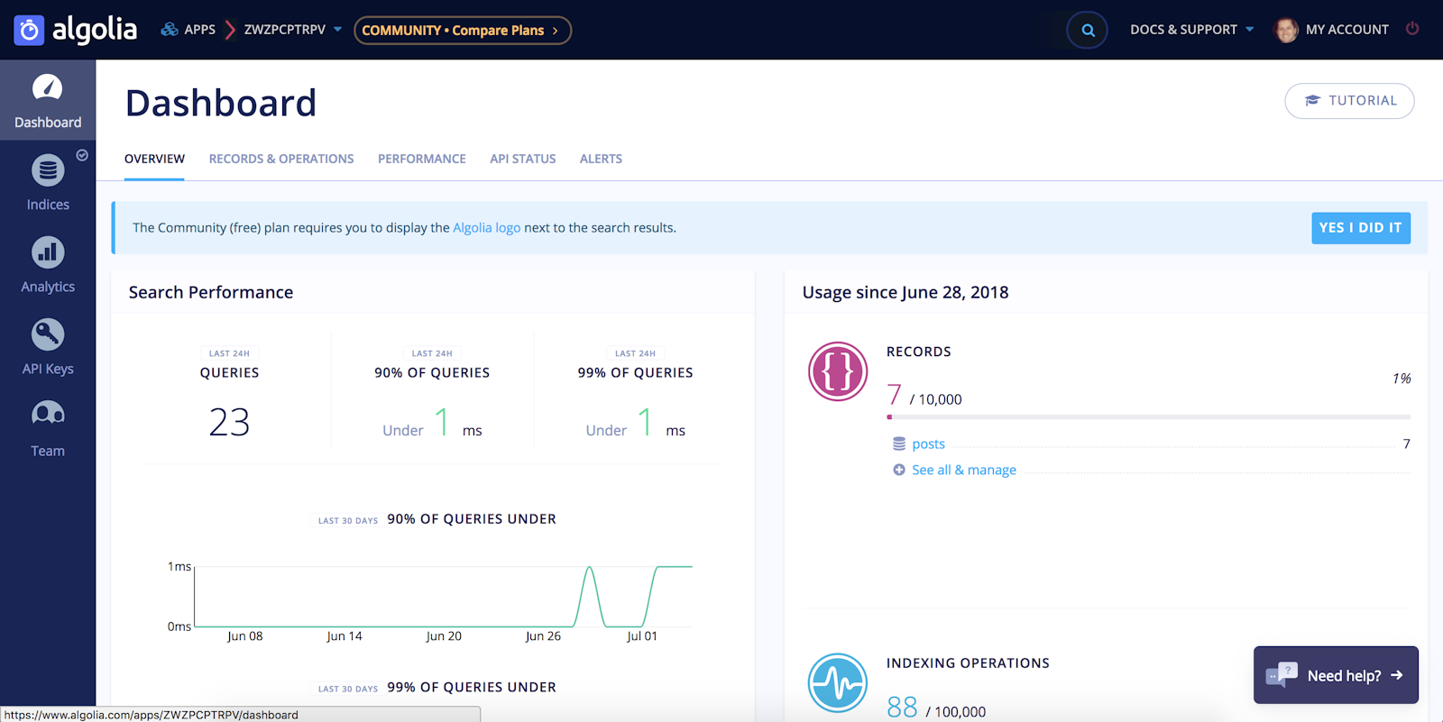Click the 88 indexing operations count
Viewport: 1443px width, 722px height.
(902, 707)
